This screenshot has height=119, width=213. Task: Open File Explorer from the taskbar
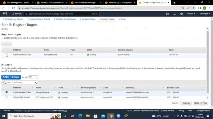click(88, 116)
